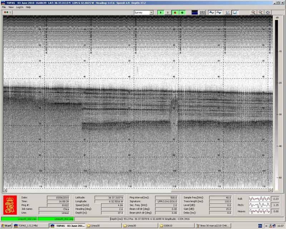The width and height of the screenshot is (286, 229).
Task: Select the blue echogram display icon
Action: (195, 12)
